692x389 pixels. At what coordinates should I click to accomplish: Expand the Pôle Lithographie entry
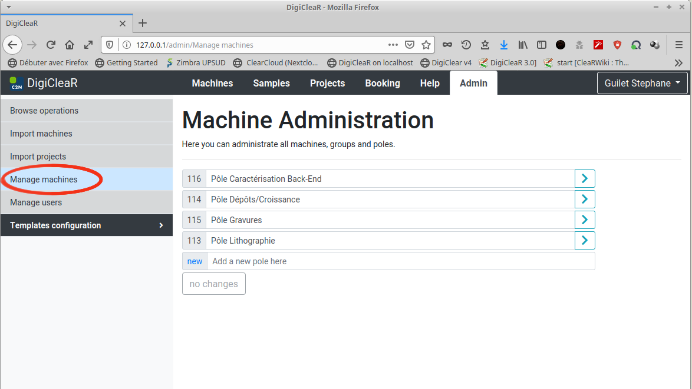pyautogui.click(x=585, y=241)
